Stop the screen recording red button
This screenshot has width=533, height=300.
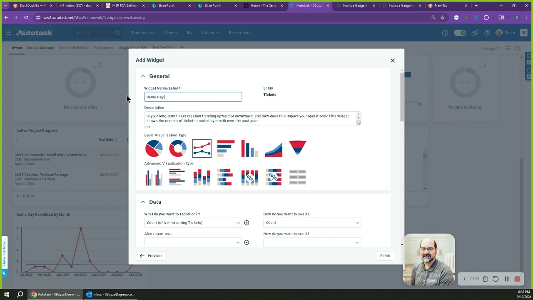tap(517, 279)
